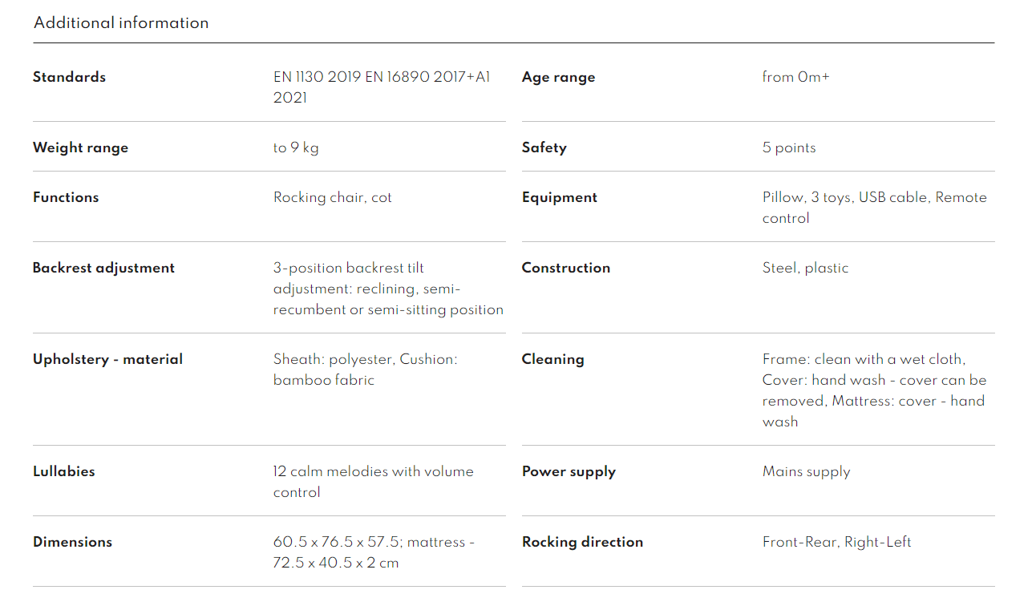Click the 'Front-Rear, Right-Left' rocking value
This screenshot has width=1036, height=606.
[836, 542]
